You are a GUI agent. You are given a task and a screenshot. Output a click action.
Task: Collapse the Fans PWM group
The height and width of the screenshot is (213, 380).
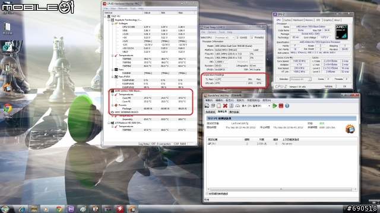(x=112, y=76)
